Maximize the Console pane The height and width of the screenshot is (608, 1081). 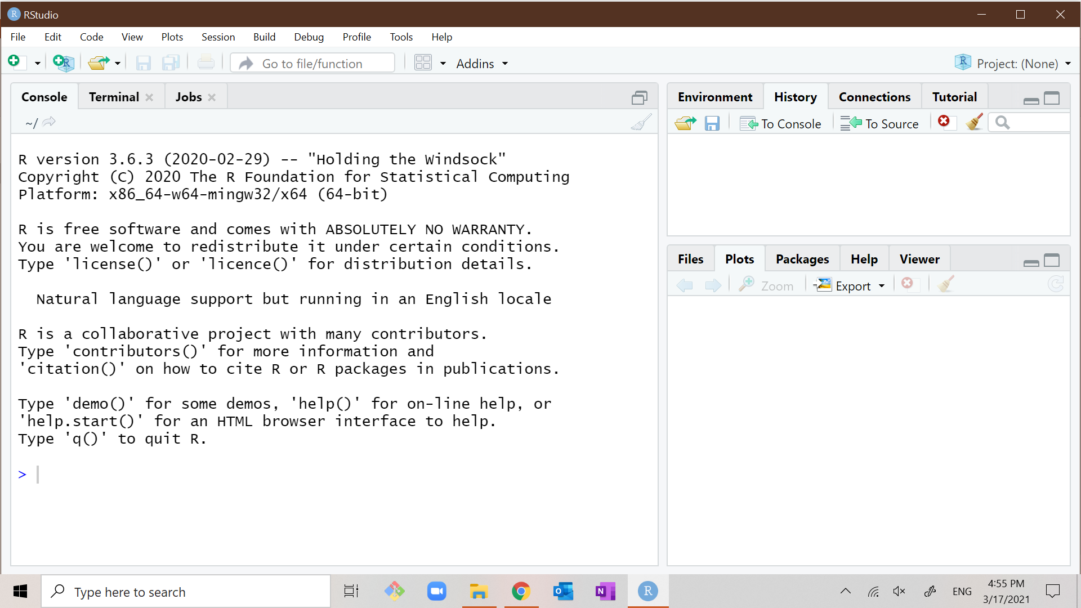pyautogui.click(x=639, y=97)
